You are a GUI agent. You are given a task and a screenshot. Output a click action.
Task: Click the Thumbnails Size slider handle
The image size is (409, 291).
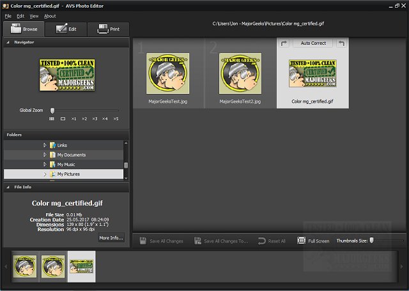point(371,241)
